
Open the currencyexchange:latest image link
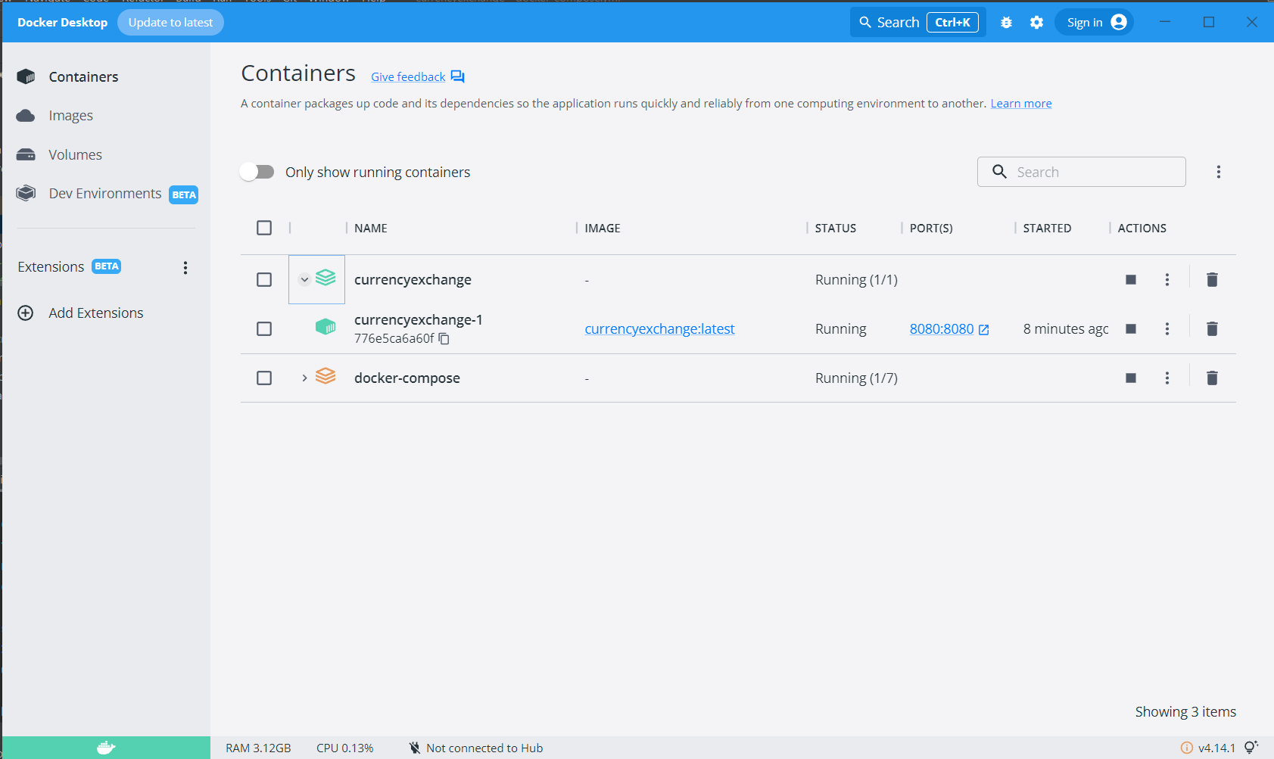pos(659,329)
